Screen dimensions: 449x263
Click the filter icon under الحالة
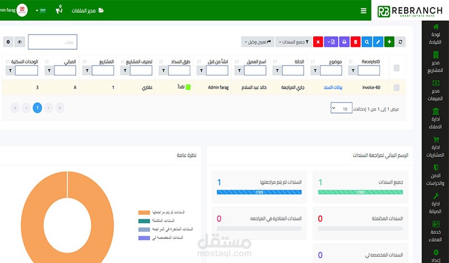pyautogui.click(x=277, y=71)
